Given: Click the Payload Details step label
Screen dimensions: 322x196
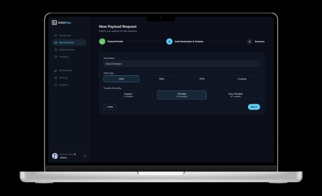Looking at the screenshot, I should click(x=116, y=41).
